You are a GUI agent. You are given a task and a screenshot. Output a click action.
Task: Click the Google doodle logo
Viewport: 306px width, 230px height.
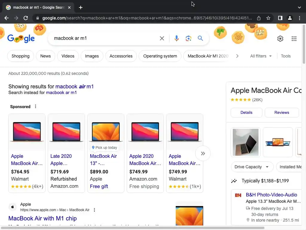coord(21,38)
